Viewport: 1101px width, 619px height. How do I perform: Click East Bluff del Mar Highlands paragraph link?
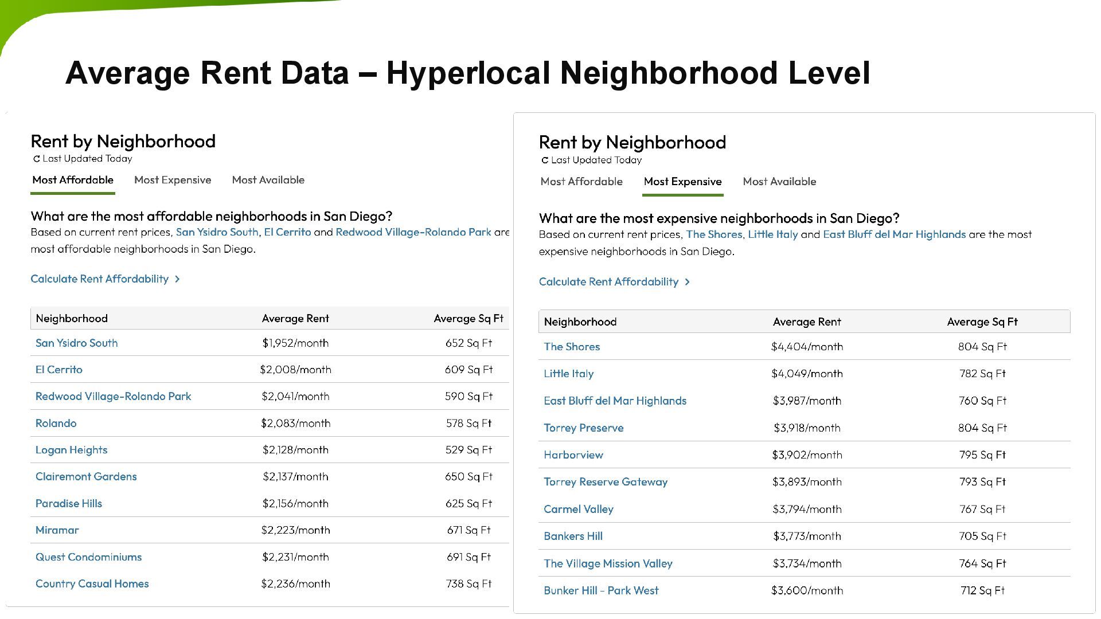point(894,234)
